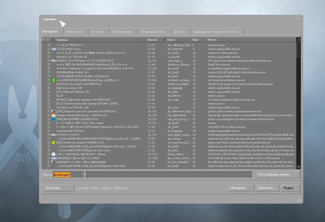This screenshot has width=325, height=222.
Task: Click the AM icon of RBG#6 arena server
Action: pyautogui.click(x=54, y=158)
